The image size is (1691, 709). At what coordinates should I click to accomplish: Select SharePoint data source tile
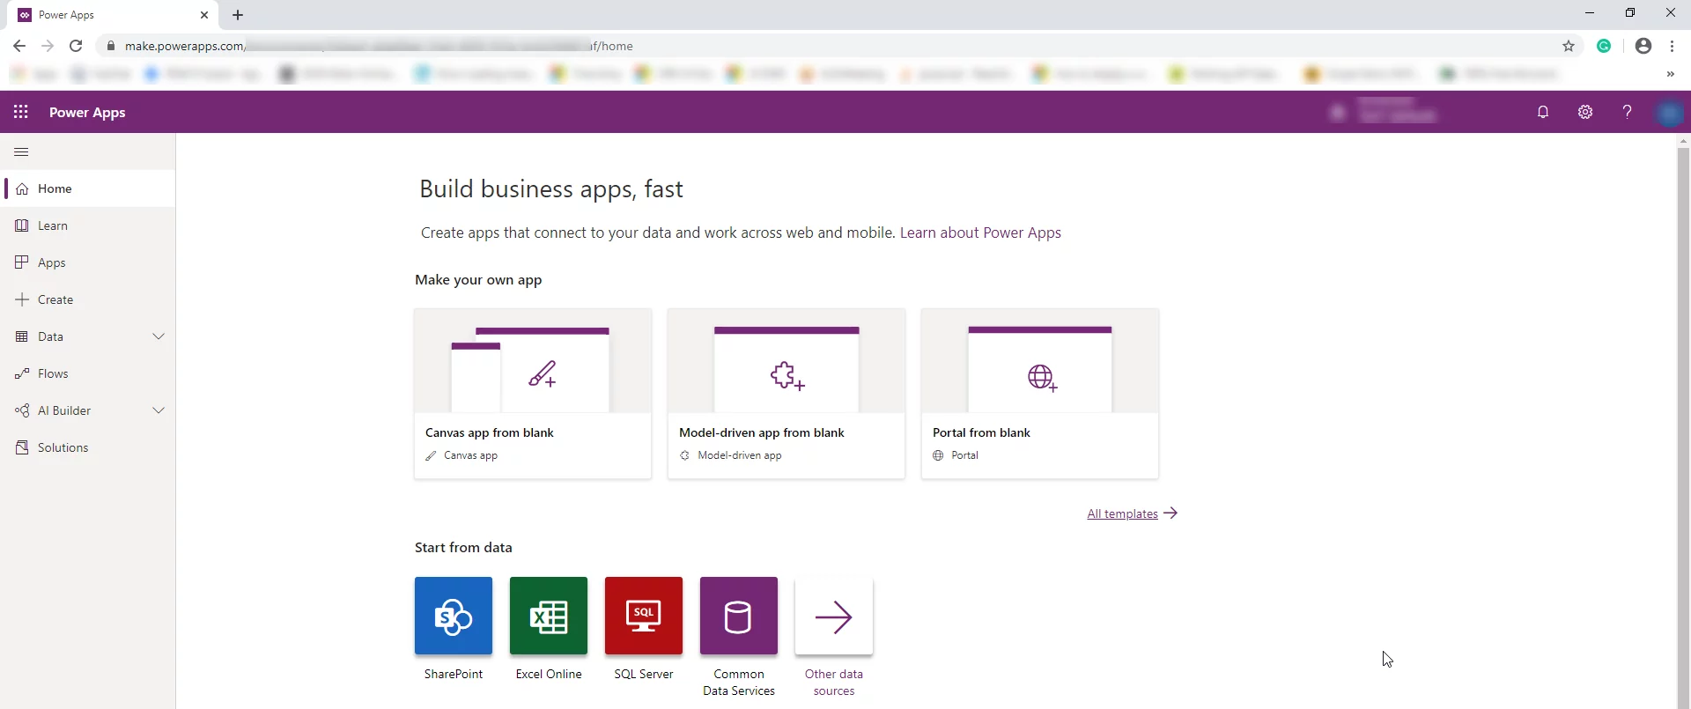point(454,616)
